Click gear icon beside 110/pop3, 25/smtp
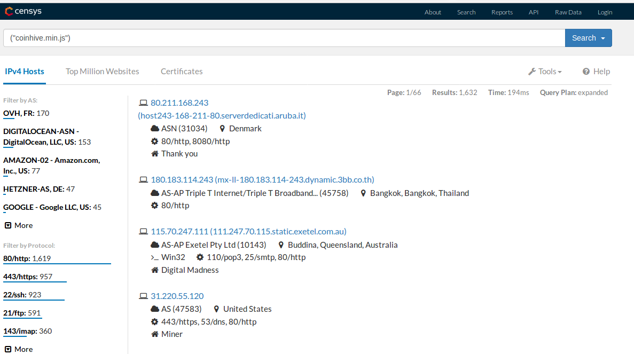Image resolution: width=634 pixels, height=354 pixels. (200, 257)
